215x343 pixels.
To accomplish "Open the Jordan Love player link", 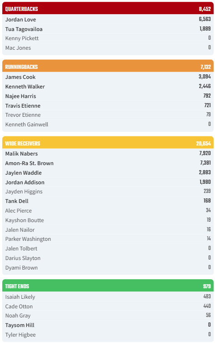I will pyautogui.click(x=20, y=20).
